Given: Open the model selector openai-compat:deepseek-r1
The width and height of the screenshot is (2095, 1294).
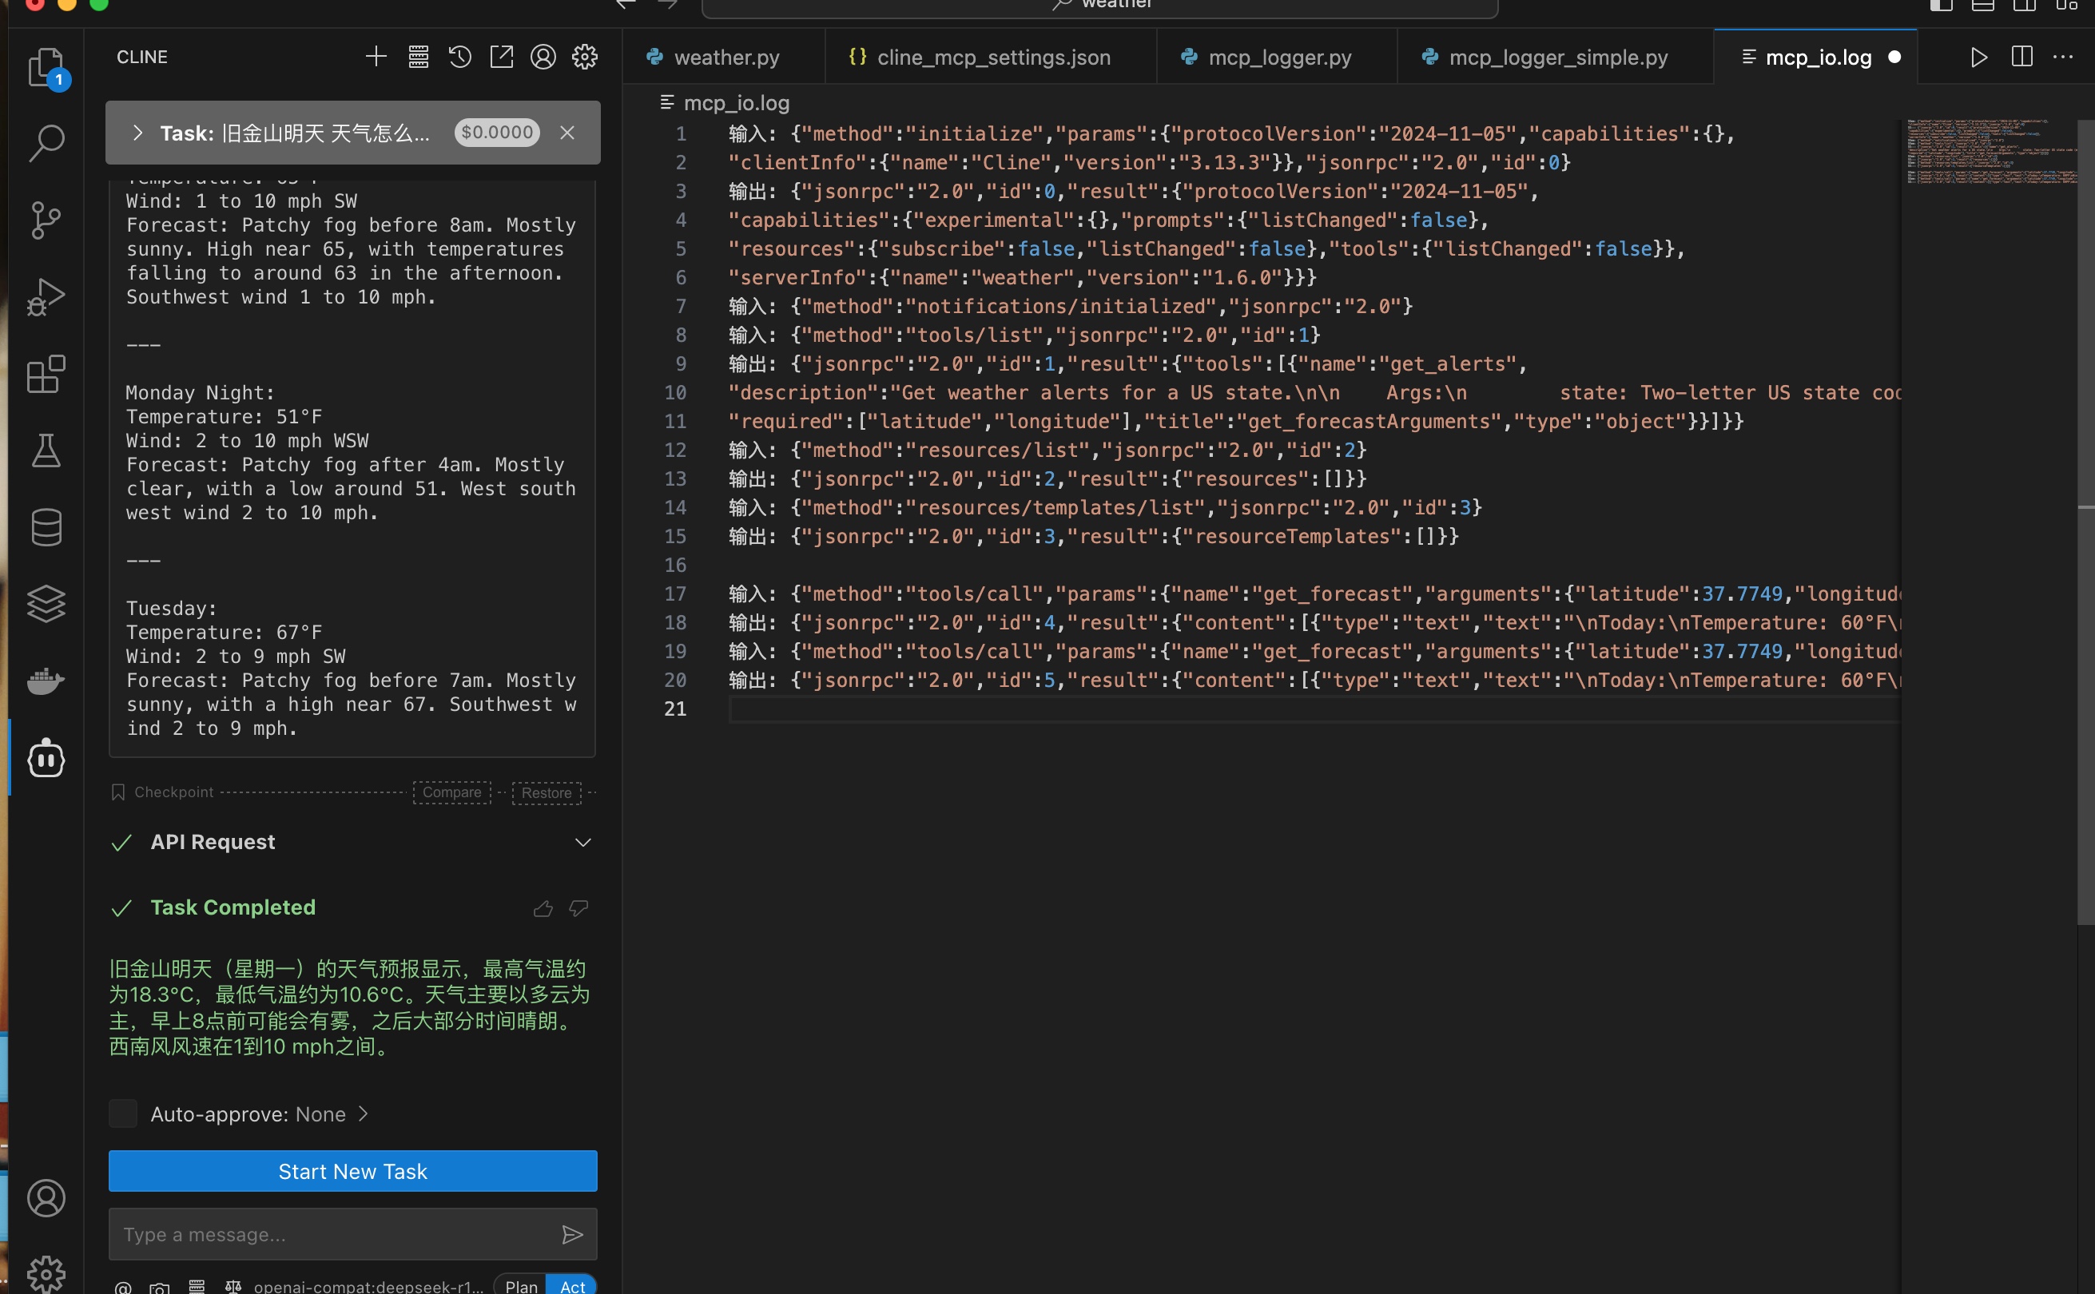Looking at the screenshot, I should [x=369, y=1286].
